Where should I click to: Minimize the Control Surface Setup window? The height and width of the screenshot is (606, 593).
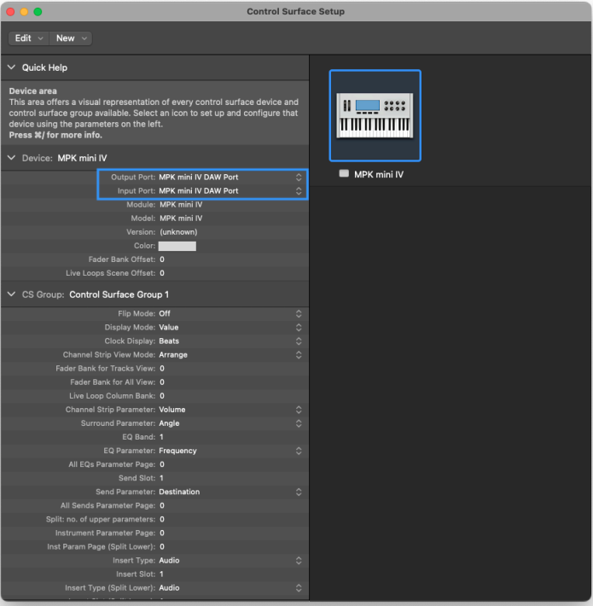point(24,12)
